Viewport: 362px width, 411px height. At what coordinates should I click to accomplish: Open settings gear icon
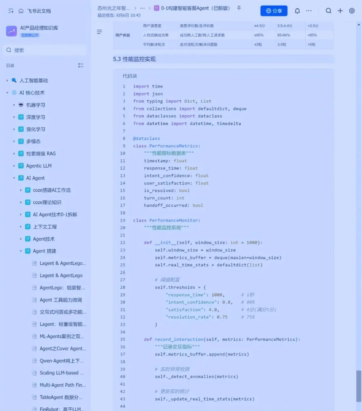[352, 11]
